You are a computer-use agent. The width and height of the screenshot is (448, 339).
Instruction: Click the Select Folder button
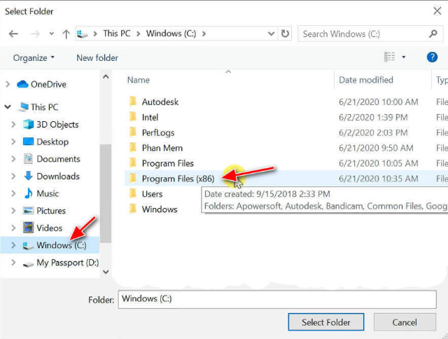point(326,322)
